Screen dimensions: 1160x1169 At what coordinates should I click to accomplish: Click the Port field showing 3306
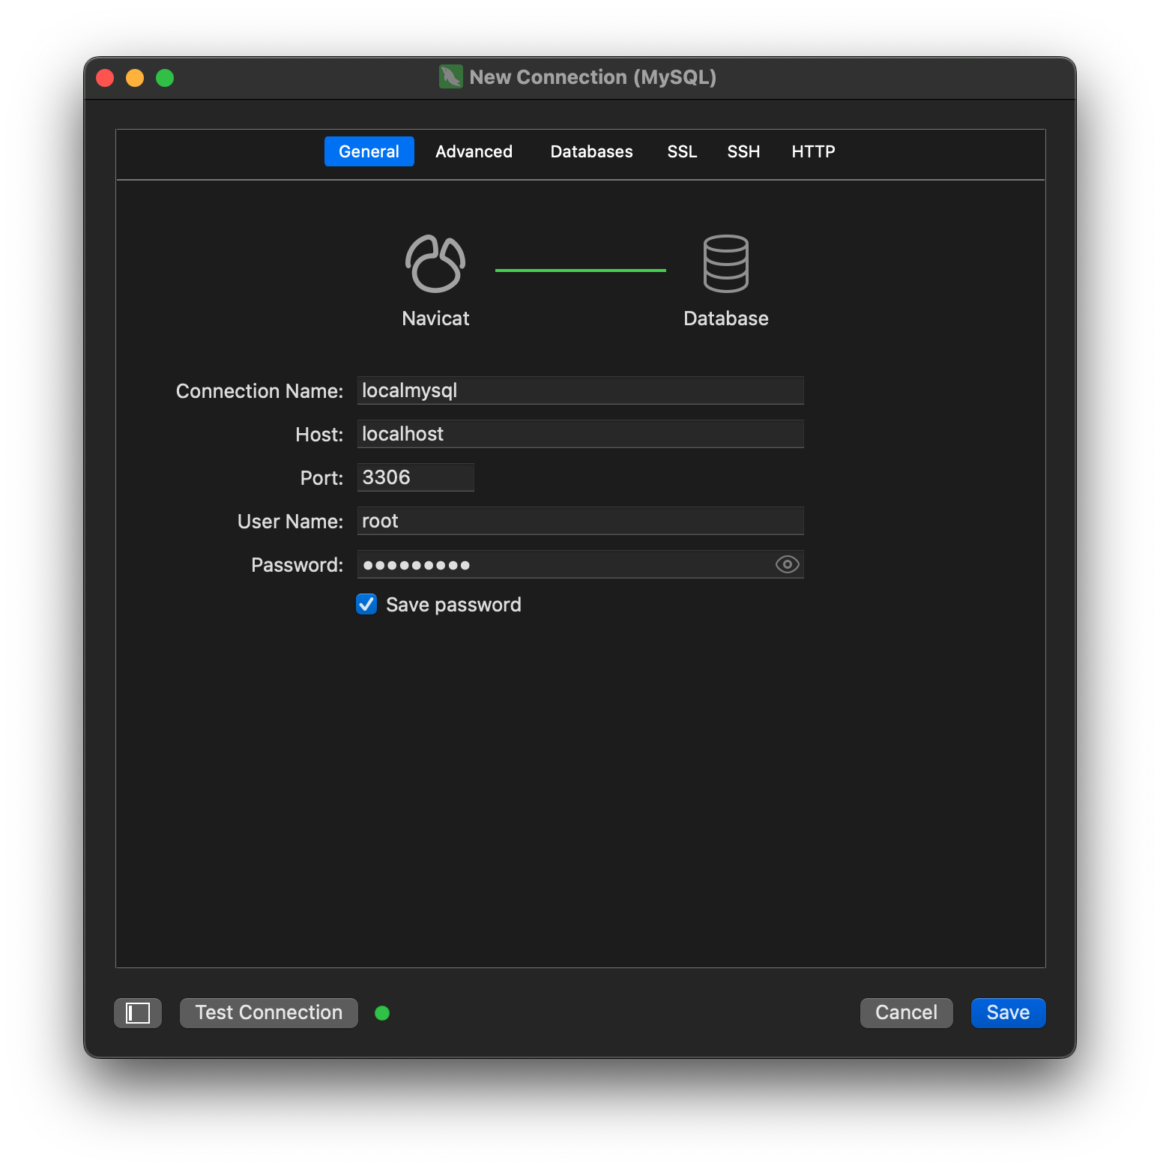point(415,477)
